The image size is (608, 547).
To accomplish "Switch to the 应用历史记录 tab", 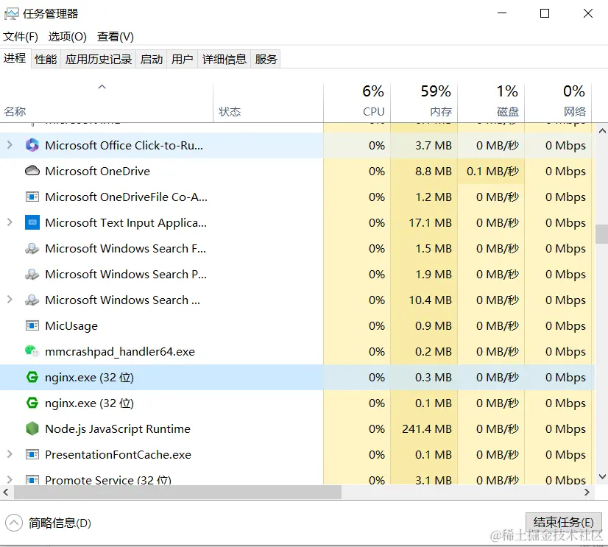I will pyautogui.click(x=99, y=60).
